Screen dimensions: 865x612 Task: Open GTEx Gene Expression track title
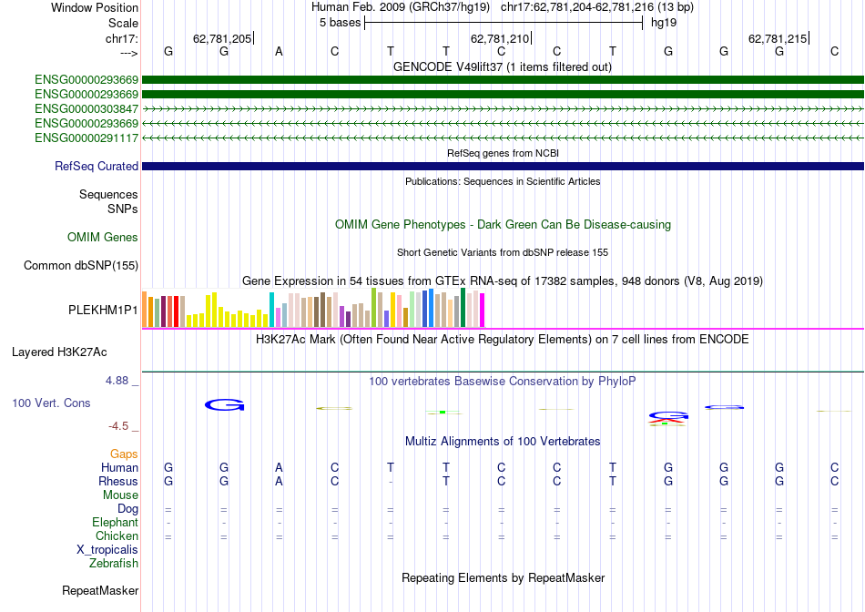[x=503, y=280]
